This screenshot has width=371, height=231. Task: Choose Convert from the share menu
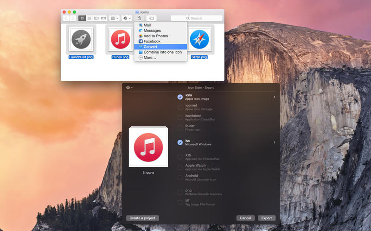(x=150, y=47)
